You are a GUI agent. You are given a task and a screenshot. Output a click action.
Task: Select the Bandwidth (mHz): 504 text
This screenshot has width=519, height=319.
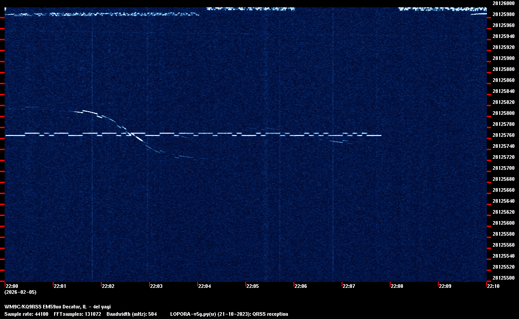click(x=132, y=314)
